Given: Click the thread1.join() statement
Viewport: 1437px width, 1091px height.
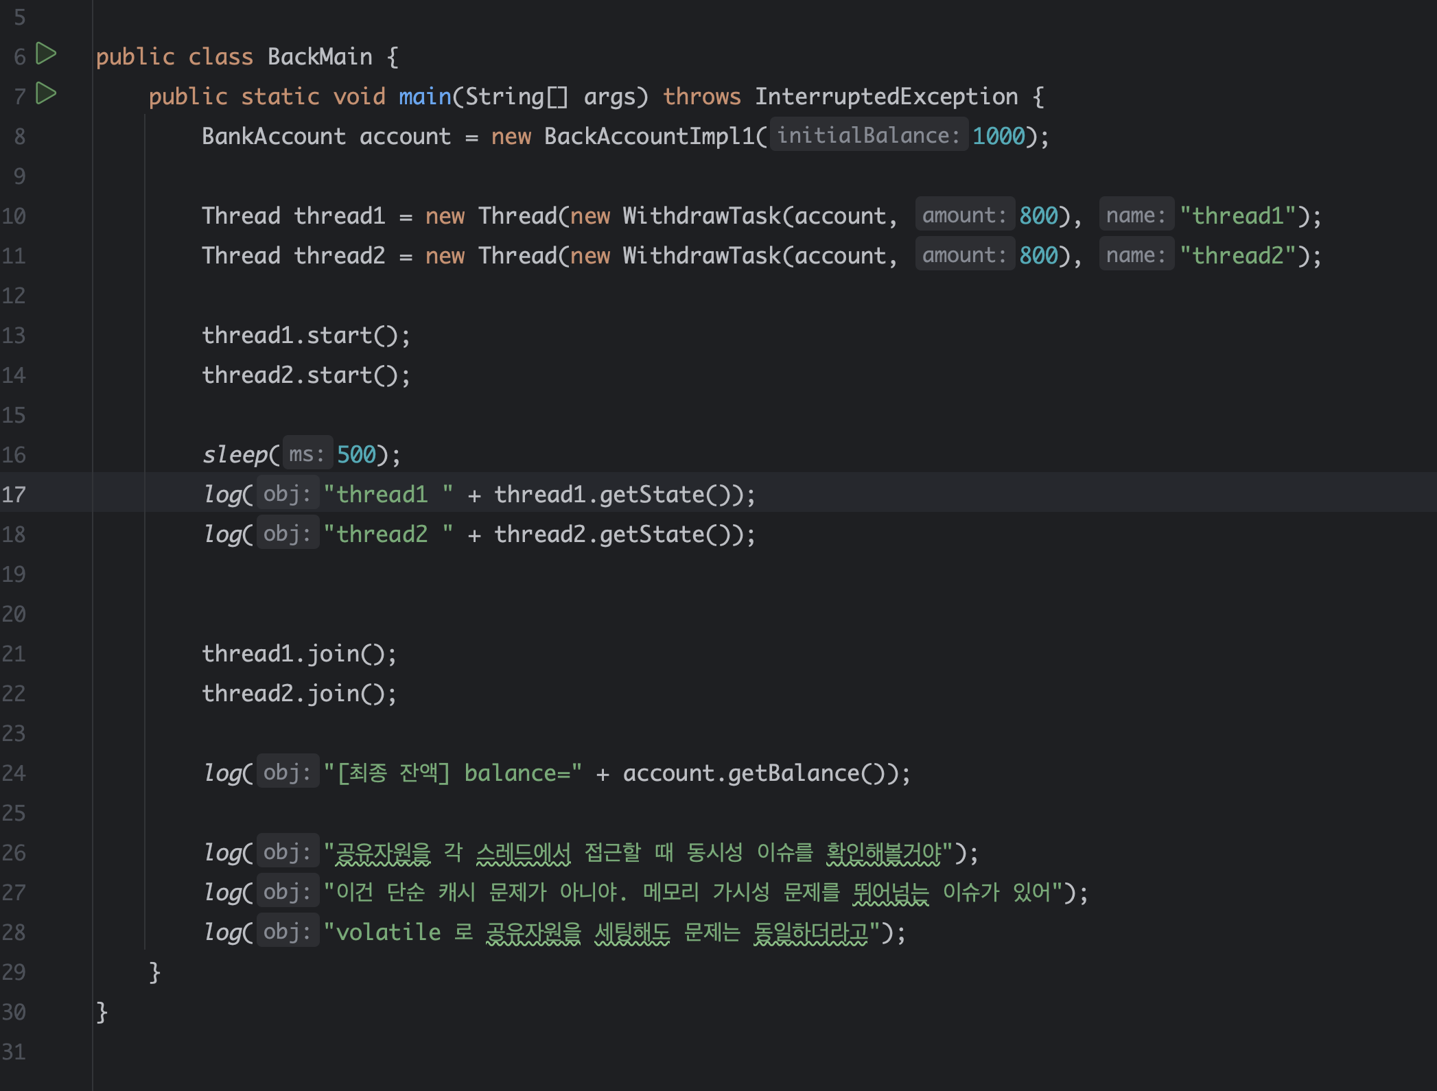Looking at the screenshot, I should point(299,653).
